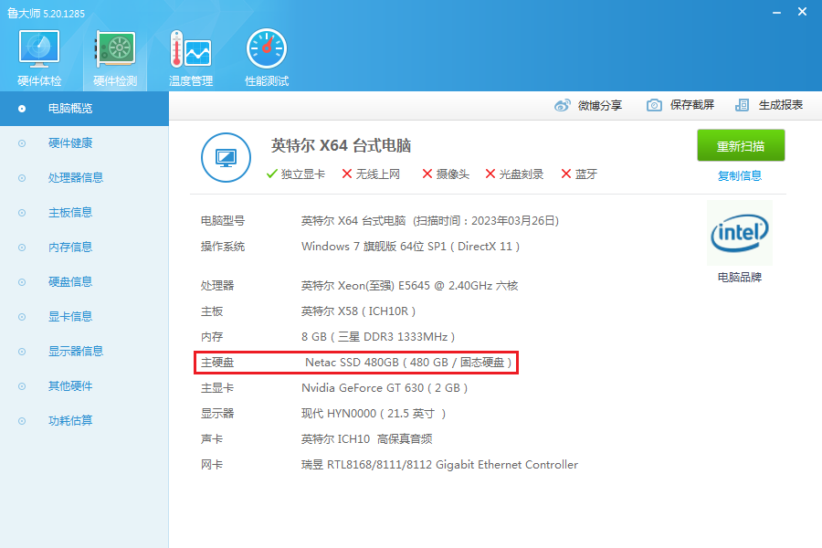The height and width of the screenshot is (548, 822).
Task: Click the Windows 7 旗舰版 operating system value
Action: point(410,247)
